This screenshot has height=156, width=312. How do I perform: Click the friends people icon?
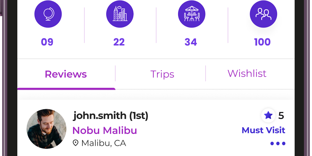(x=263, y=14)
